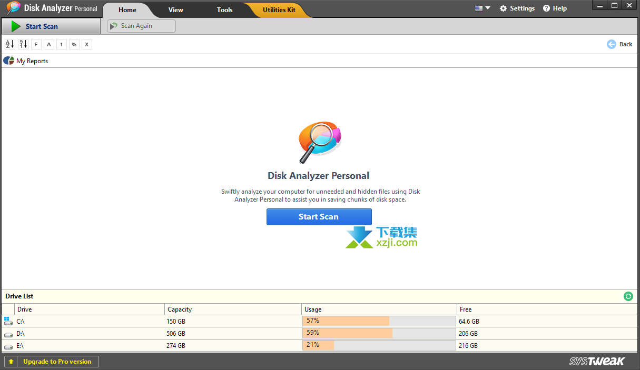The height and width of the screenshot is (370, 640).
Task: Open the language flag dropdown
Action: [483, 8]
